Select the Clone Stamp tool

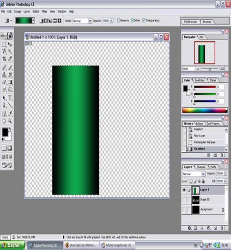4,75
